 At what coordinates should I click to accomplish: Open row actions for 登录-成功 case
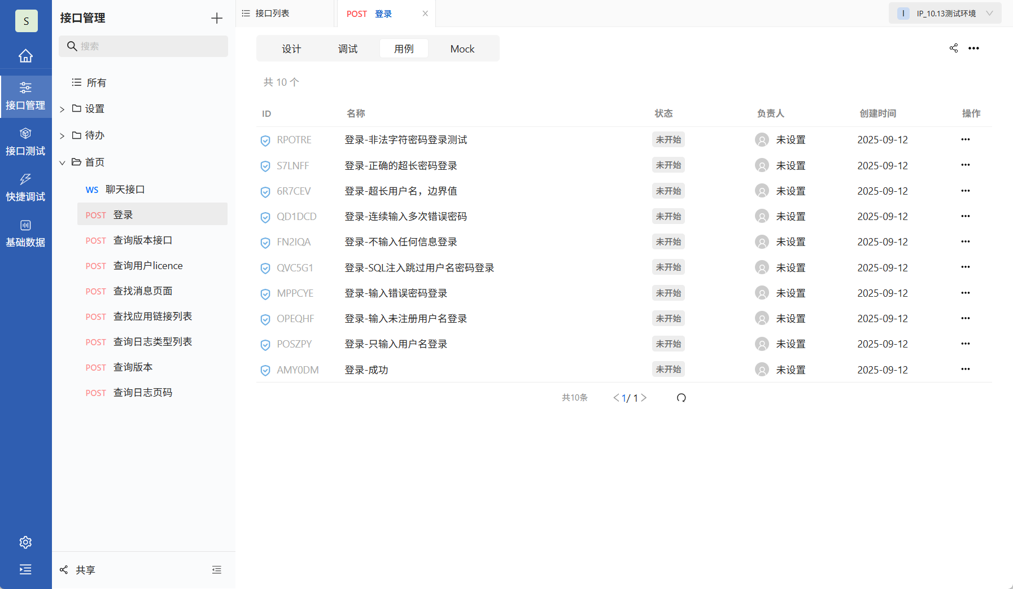click(x=966, y=369)
